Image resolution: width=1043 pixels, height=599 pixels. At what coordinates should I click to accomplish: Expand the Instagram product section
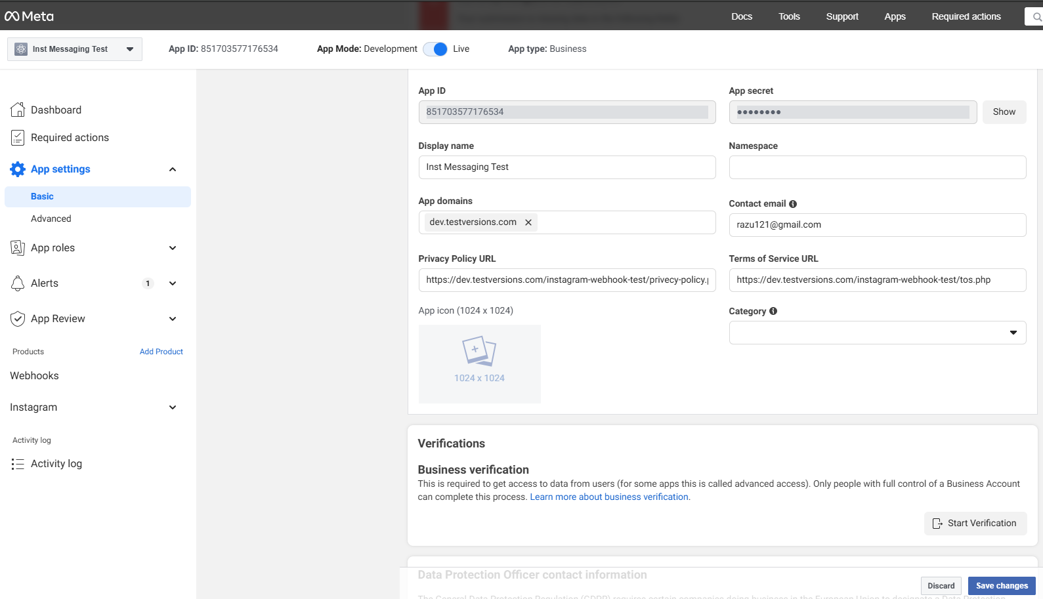(173, 407)
